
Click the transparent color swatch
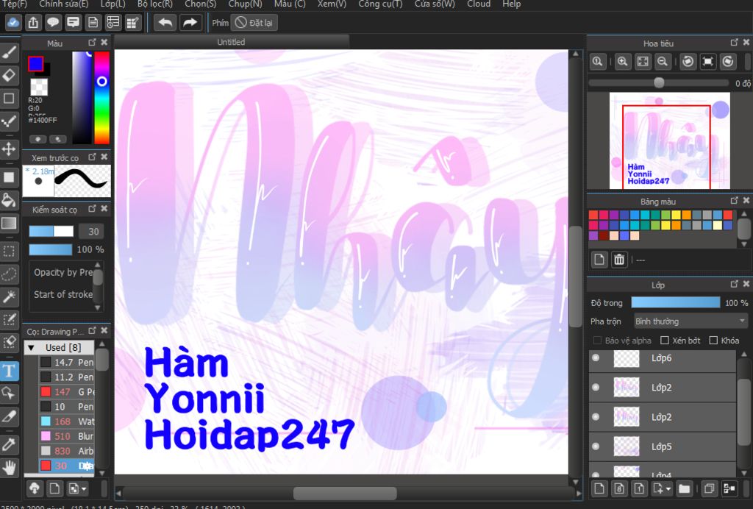tap(39, 87)
